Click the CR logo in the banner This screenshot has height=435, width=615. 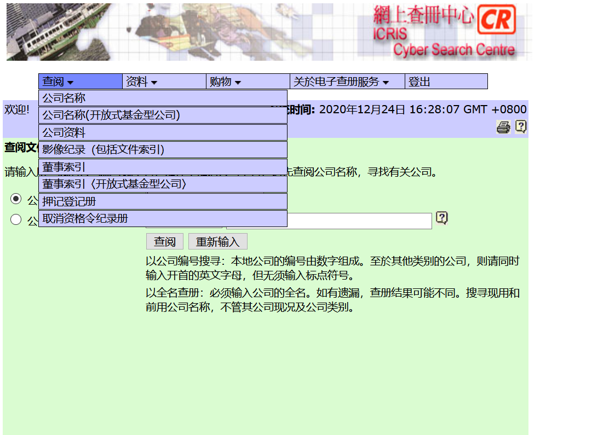[x=497, y=20]
